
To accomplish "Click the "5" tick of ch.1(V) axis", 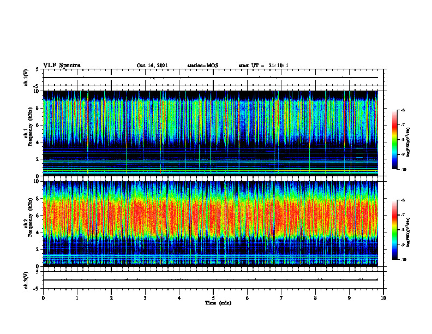I will pos(38,70).
